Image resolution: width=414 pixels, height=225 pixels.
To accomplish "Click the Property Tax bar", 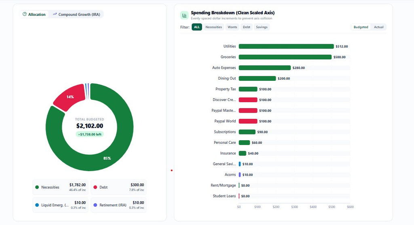I will click(248, 89).
